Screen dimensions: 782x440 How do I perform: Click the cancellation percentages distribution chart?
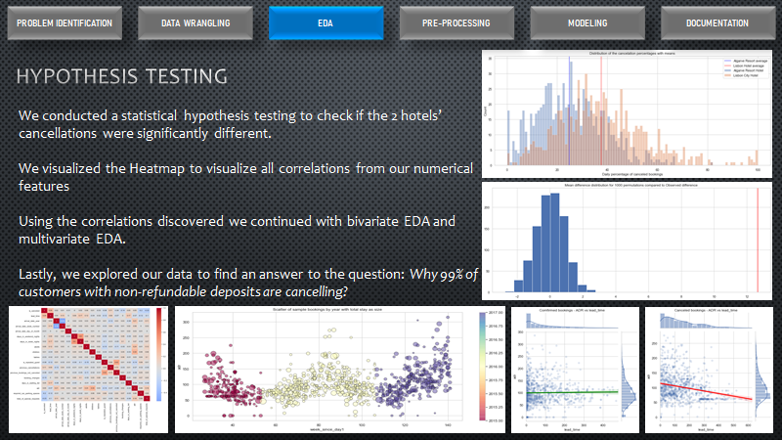[627, 113]
